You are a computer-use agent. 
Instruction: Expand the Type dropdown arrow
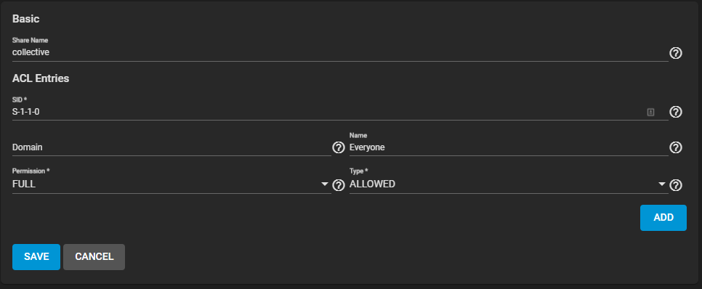click(x=662, y=184)
